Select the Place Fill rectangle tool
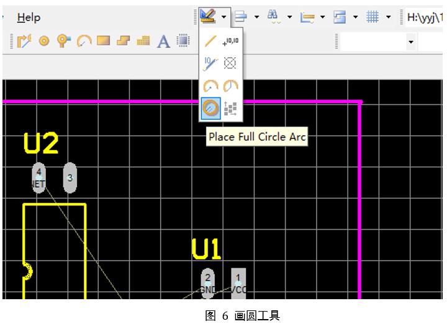The image size is (447, 329). tap(103, 41)
